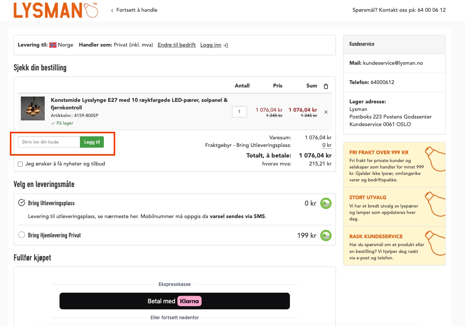Image resolution: width=465 pixels, height=326 pixels.
Task: Click the login arrow icon
Action: (225, 45)
